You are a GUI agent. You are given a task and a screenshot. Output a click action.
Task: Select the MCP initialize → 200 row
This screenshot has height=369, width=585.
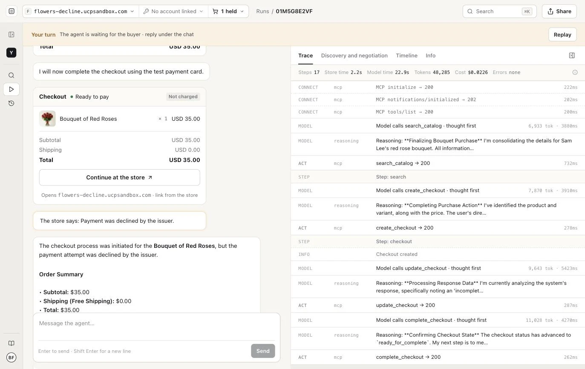tap(438, 87)
